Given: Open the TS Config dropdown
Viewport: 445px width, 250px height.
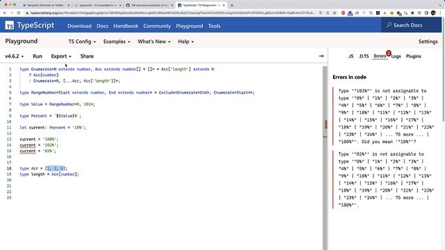Looking at the screenshot, I should click(82, 42).
